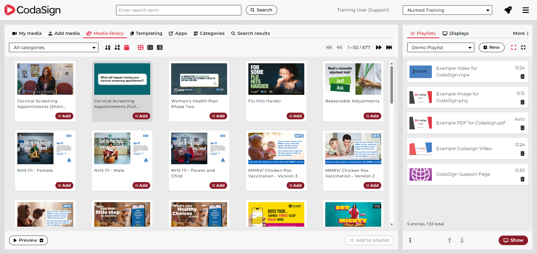Open the Displays tab
This screenshot has width=537, height=254.
click(455, 33)
